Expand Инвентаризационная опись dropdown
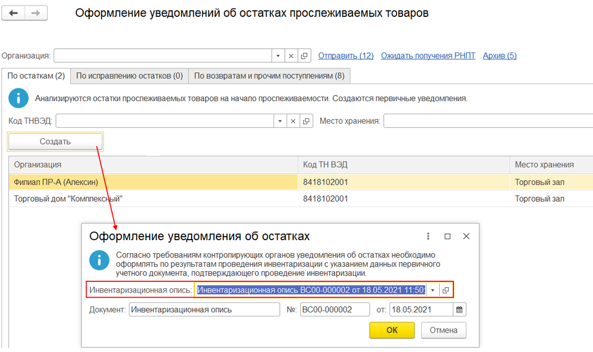 tap(432, 290)
